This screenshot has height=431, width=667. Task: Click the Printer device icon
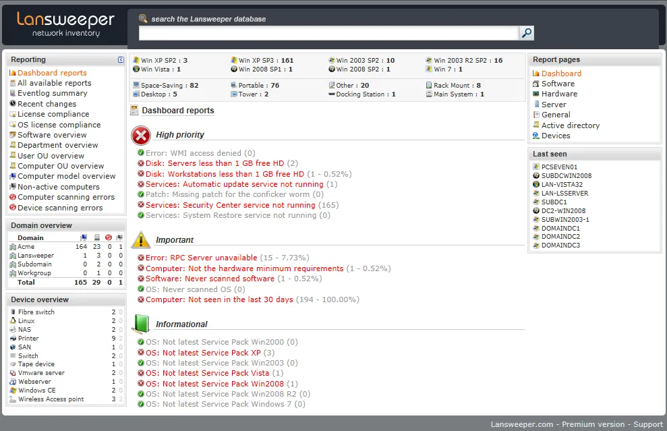(x=13, y=338)
